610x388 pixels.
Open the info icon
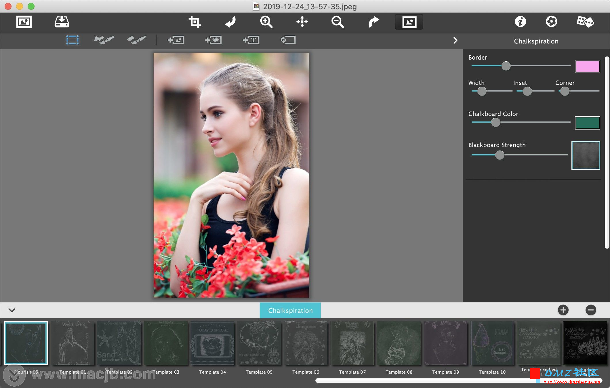click(520, 22)
